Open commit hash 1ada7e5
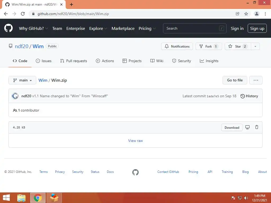 (x=213, y=96)
